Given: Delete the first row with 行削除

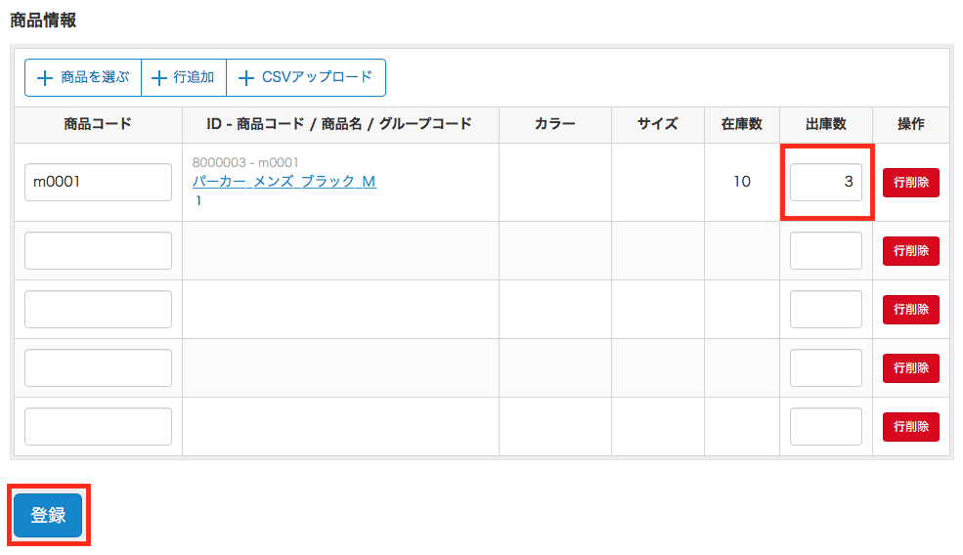Looking at the screenshot, I should click(x=910, y=183).
